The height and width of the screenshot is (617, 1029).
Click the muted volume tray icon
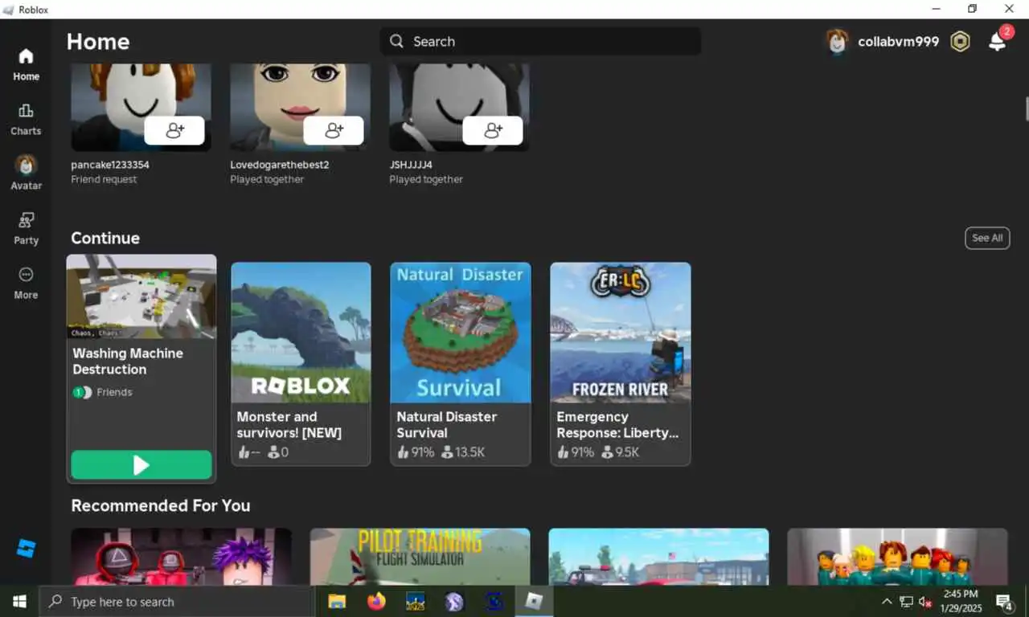click(x=925, y=602)
